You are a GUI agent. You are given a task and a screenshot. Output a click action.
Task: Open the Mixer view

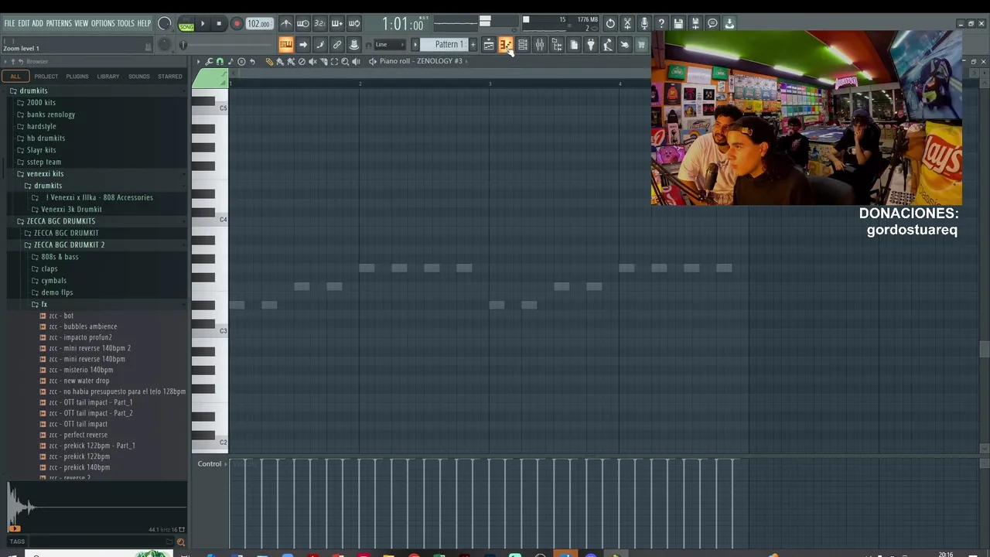pos(540,45)
